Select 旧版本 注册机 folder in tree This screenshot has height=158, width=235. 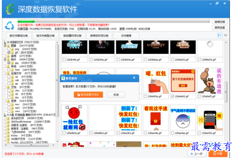coord(19,125)
